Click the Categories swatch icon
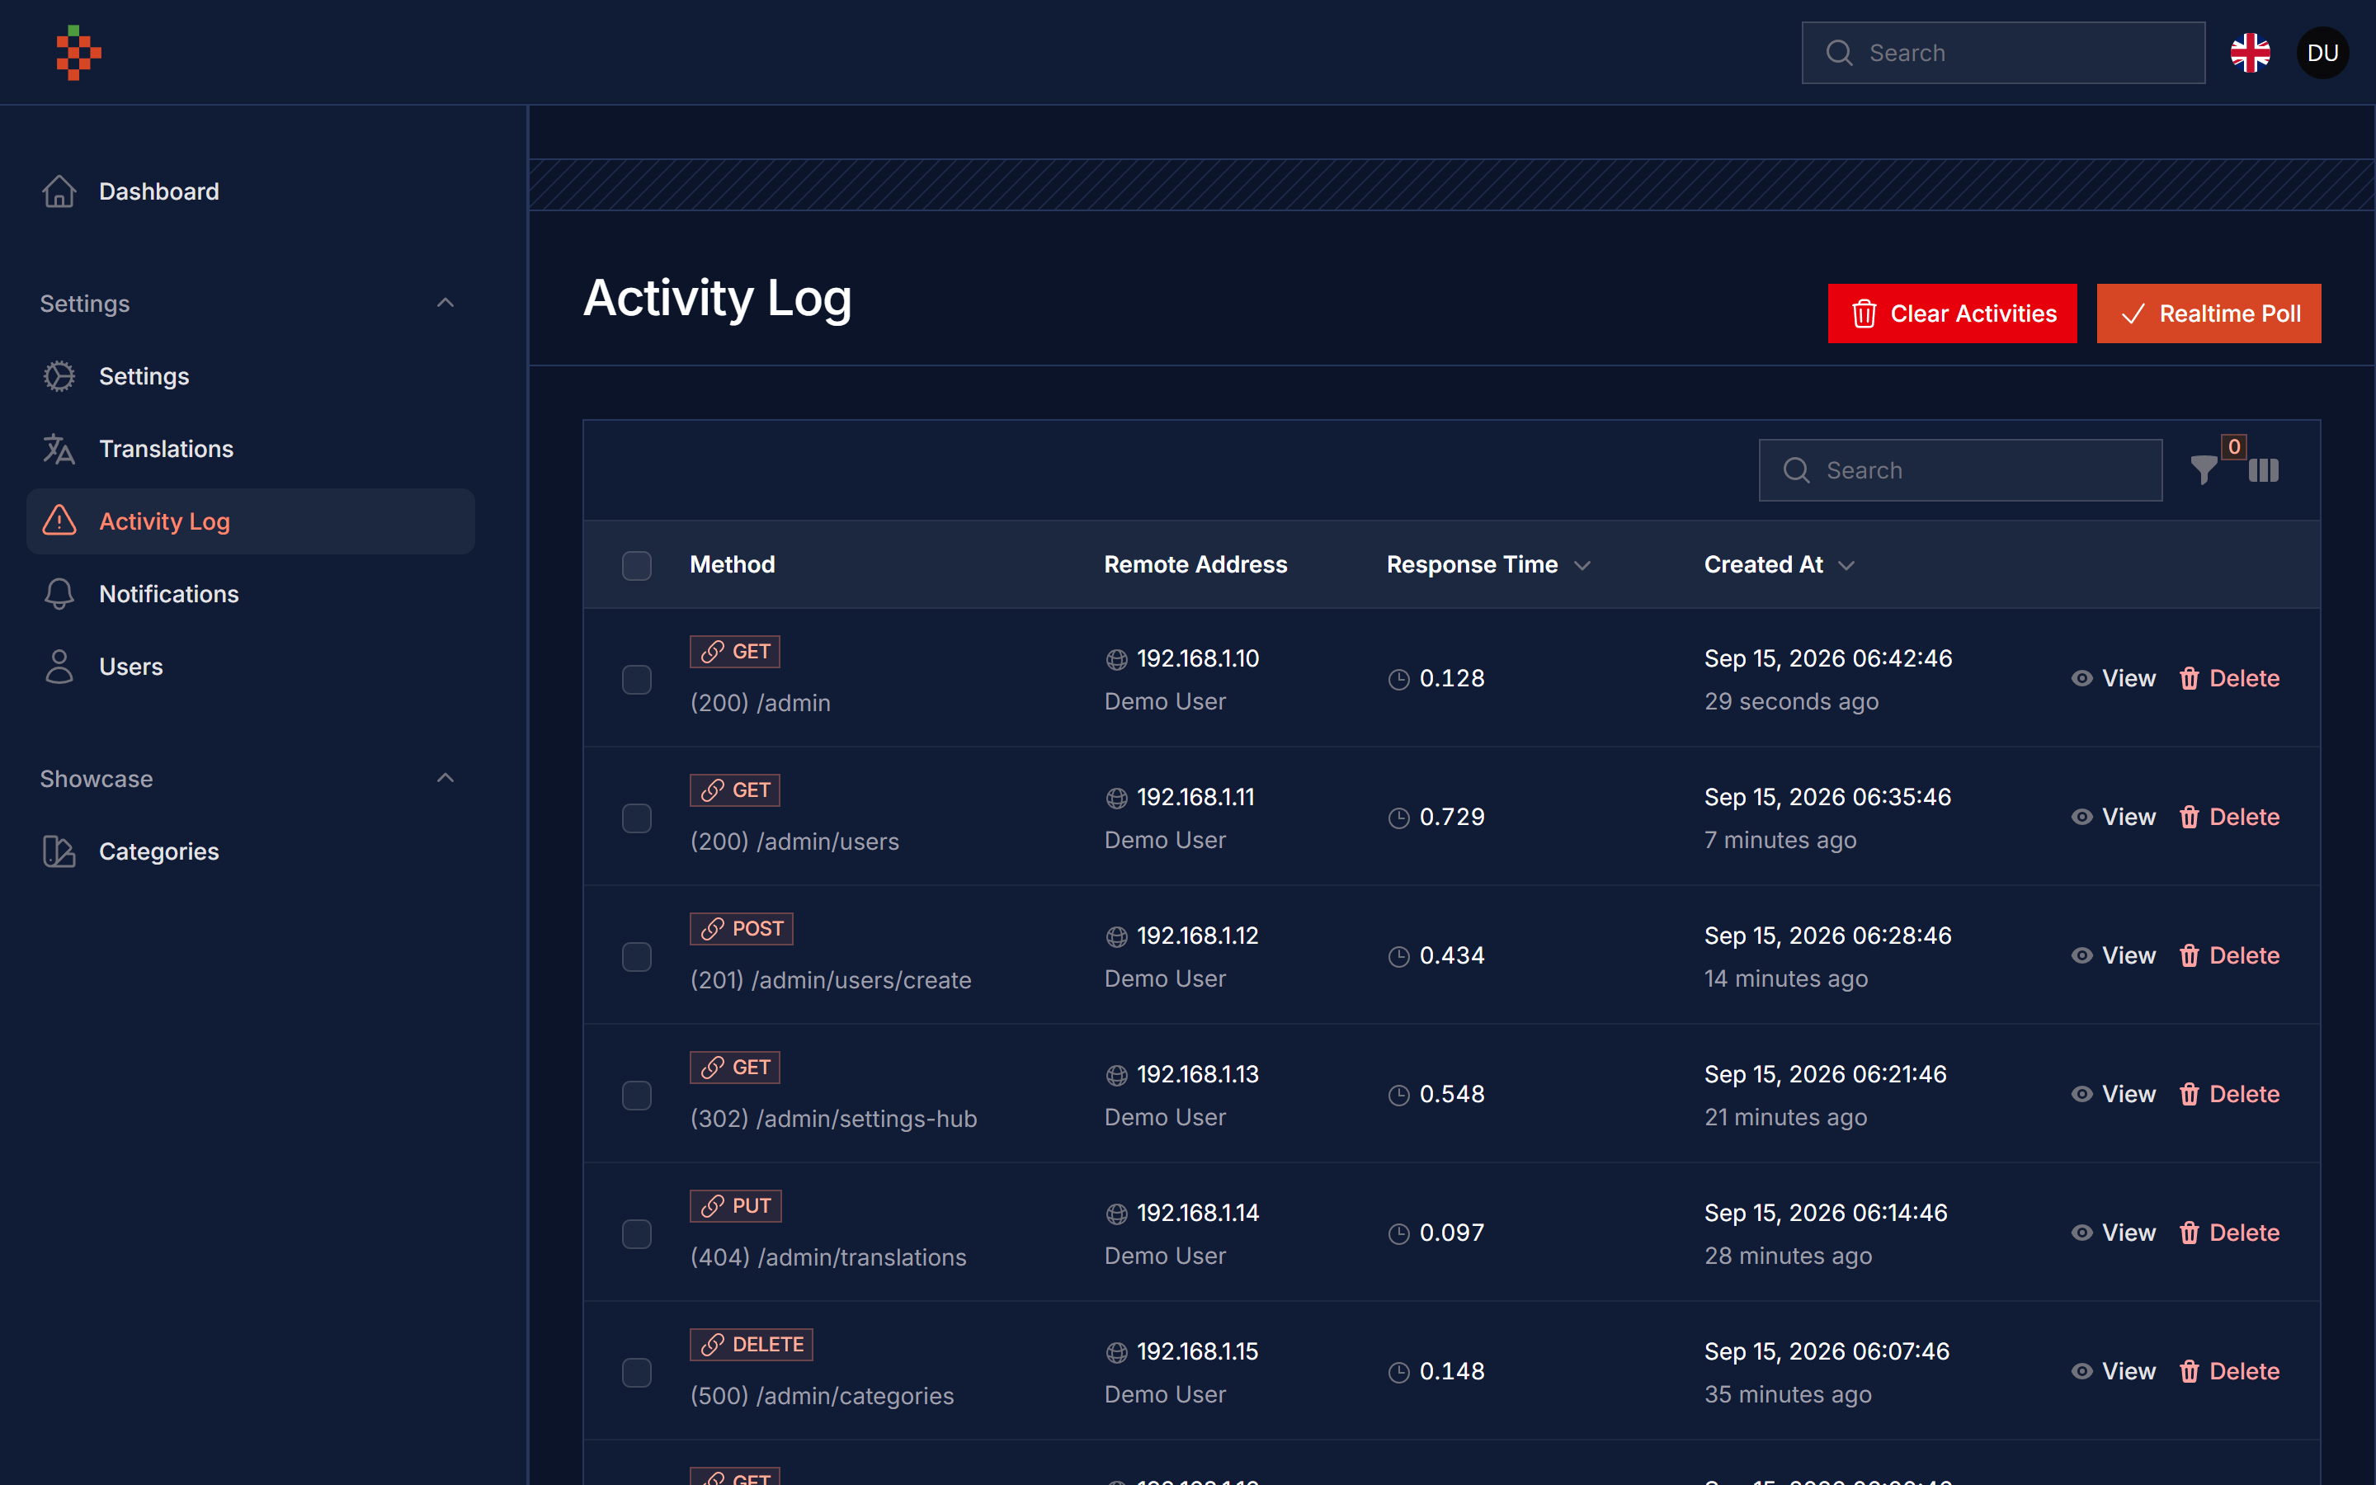2376x1485 pixels. pos(59,851)
